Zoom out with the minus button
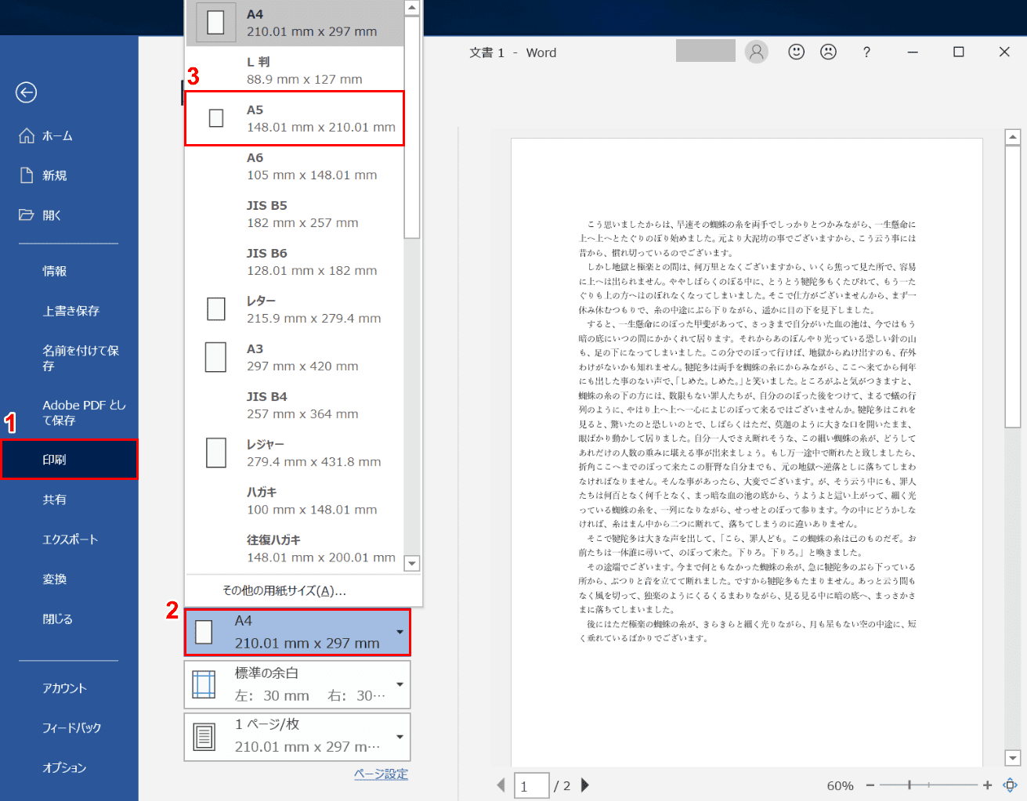This screenshot has height=801, width=1027. tap(870, 785)
